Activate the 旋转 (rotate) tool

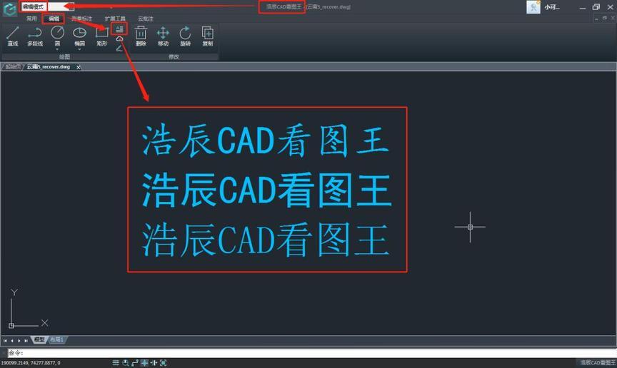(x=186, y=36)
